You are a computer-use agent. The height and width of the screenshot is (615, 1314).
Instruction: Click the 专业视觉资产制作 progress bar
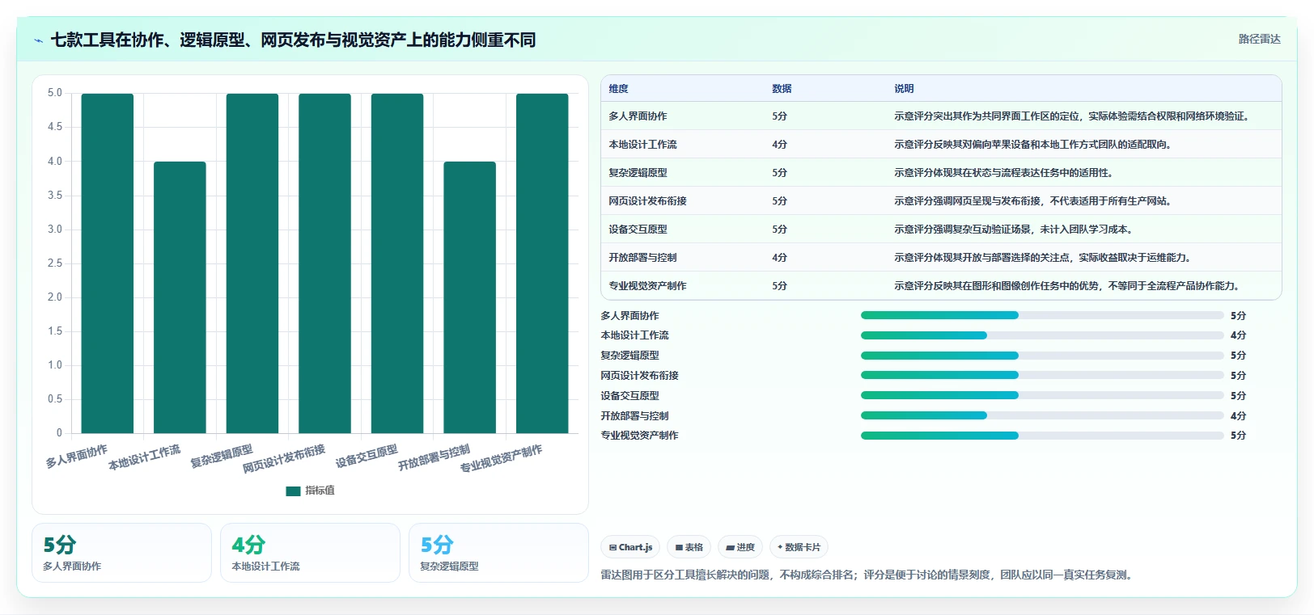coord(1042,436)
